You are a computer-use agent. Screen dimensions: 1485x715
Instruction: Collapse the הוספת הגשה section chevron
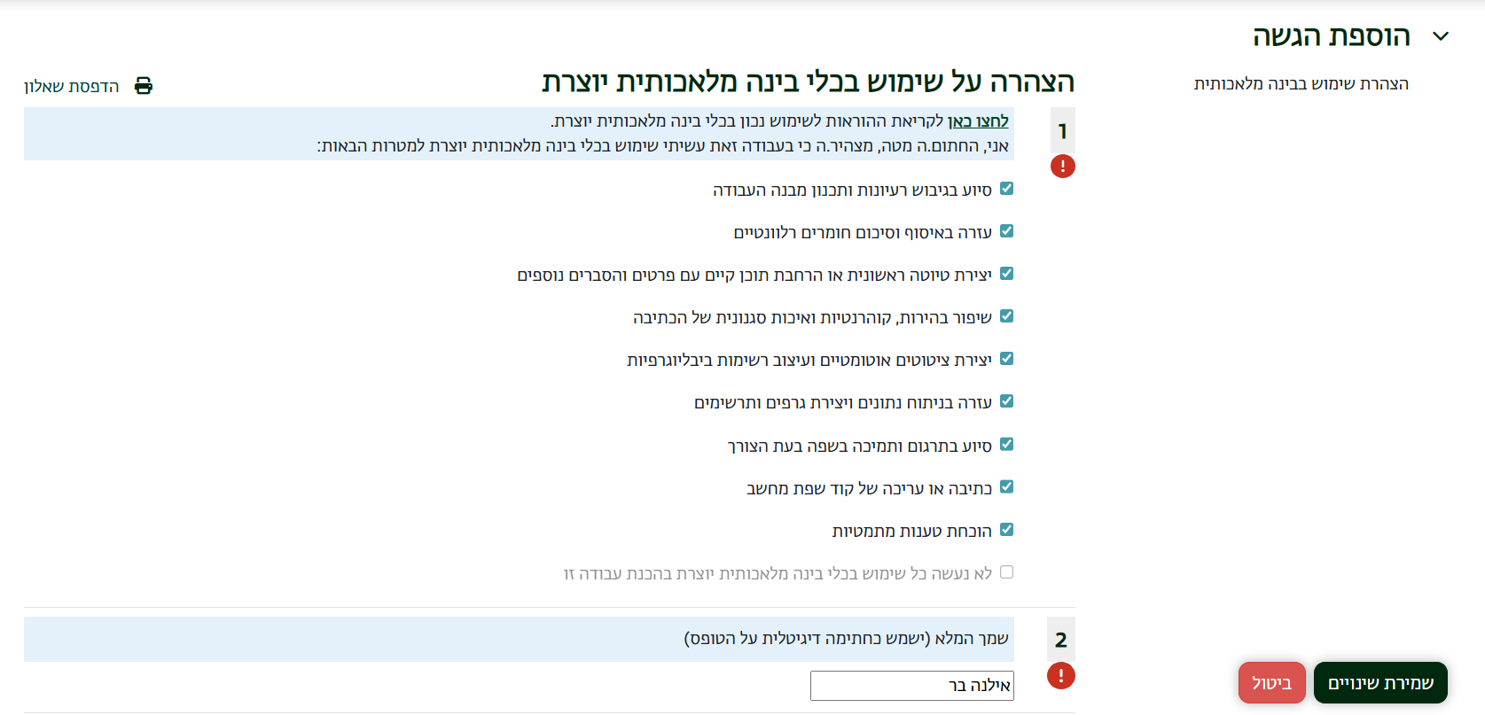[1441, 36]
